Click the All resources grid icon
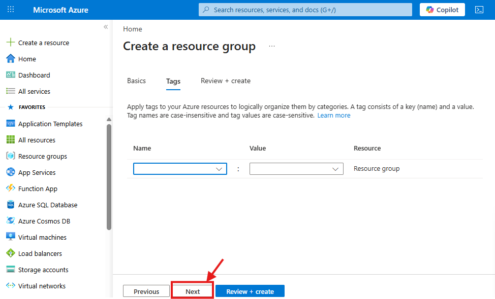495x299 pixels. click(10, 140)
